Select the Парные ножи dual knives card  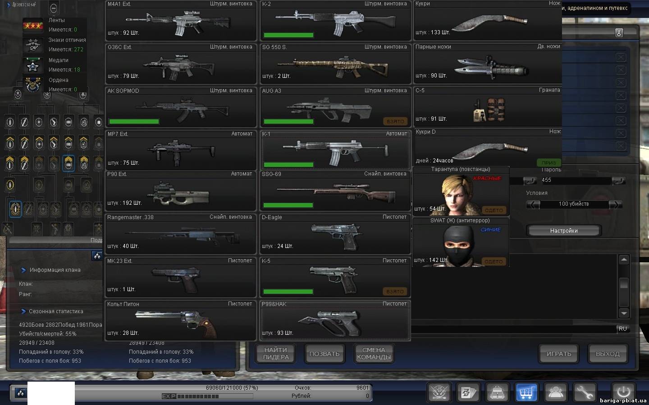pos(488,63)
